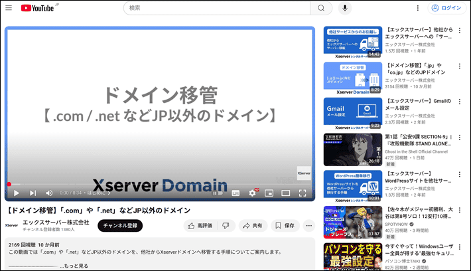This screenshot has height=271, width=471.
Task: Open title 佐々木がメジャー初勝利
Action: (x=419, y=213)
